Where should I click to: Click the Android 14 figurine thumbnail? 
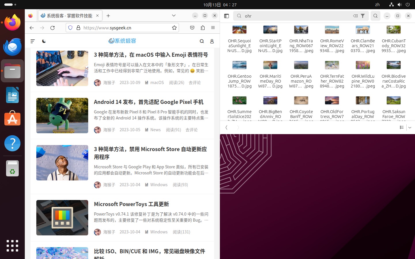point(62,115)
